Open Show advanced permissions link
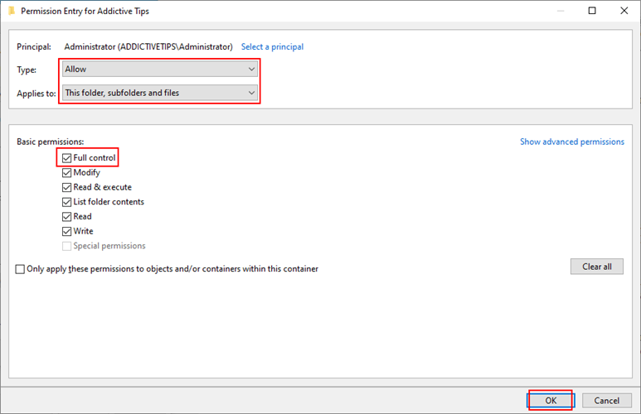Image resolution: width=641 pixels, height=414 pixels. click(572, 142)
